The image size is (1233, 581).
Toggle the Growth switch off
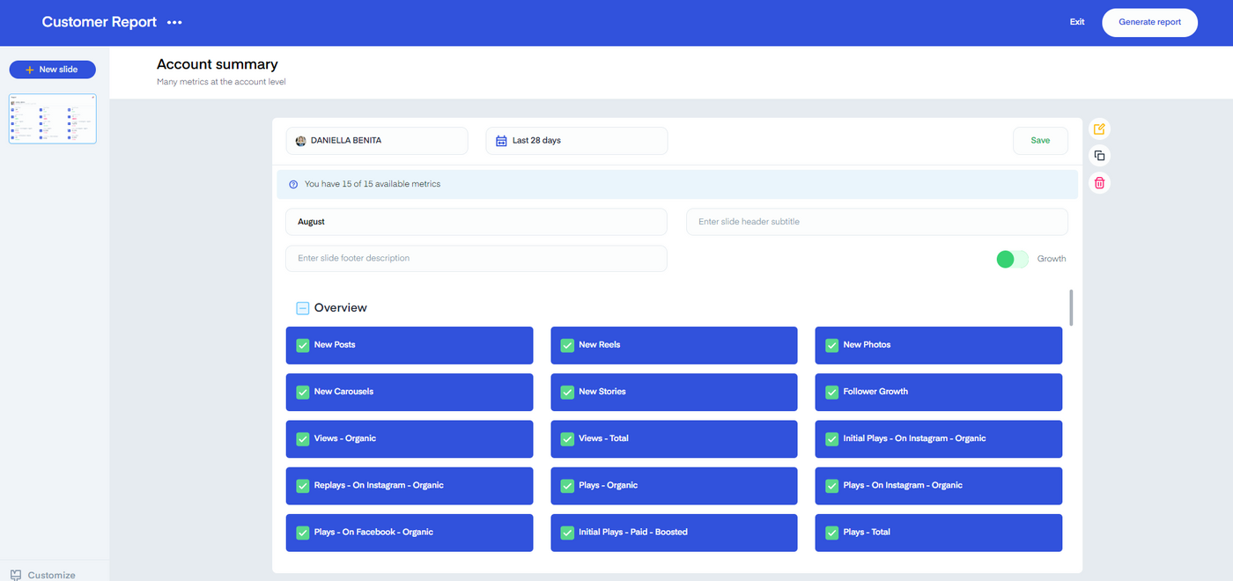click(1012, 259)
